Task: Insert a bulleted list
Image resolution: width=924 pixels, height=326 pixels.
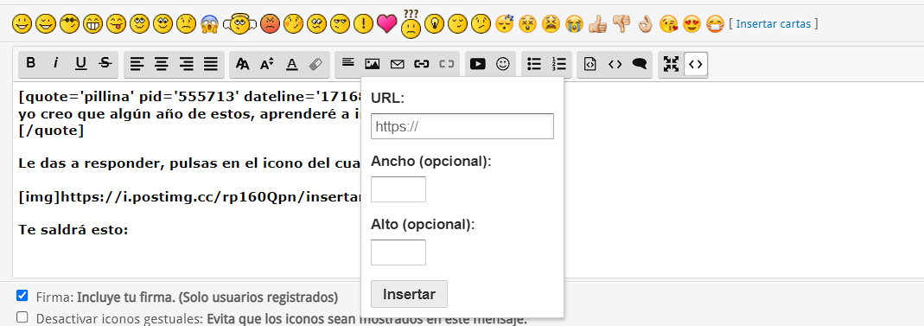Action: [x=534, y=64]
